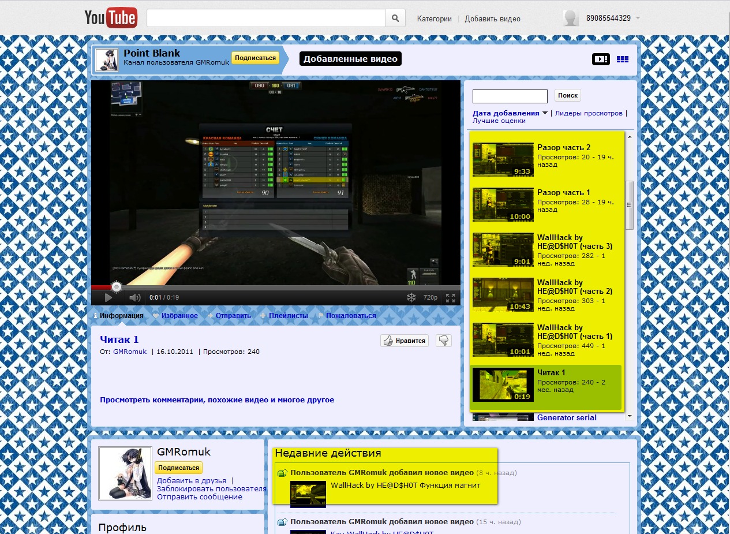The height and width of the screenshot is (534, 730).
Task: Switch to the grid view layout icon
Action: click(623, 59)
